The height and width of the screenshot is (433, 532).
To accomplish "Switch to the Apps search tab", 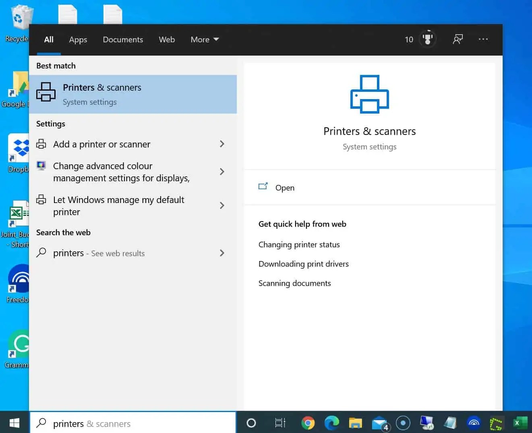I will tap(78, 39).
